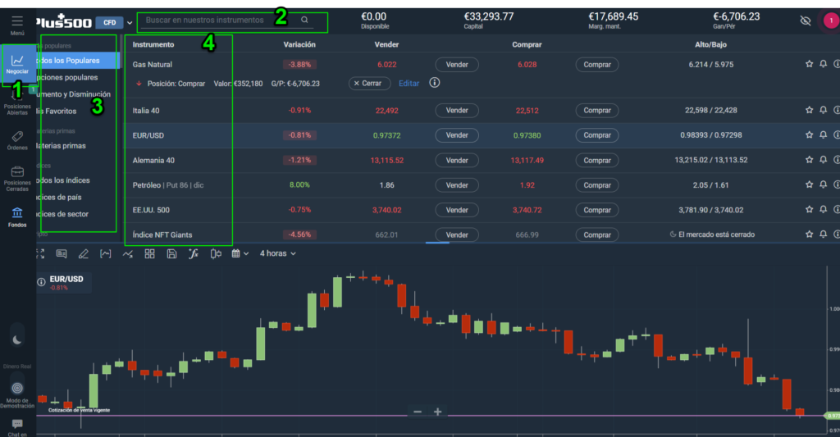This screenshot has height=437, width=840.
Task: Click the CFD badge
Action: point(109,22)
